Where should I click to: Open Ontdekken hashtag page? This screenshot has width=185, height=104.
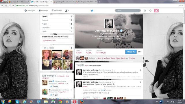57,10
